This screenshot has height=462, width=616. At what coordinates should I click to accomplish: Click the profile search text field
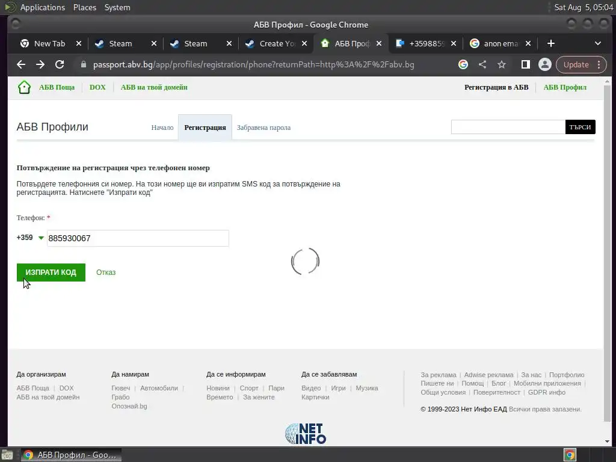508,127
